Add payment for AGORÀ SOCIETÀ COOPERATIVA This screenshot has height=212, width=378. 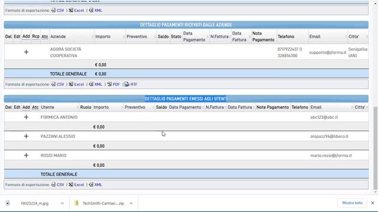click(26, 52)
